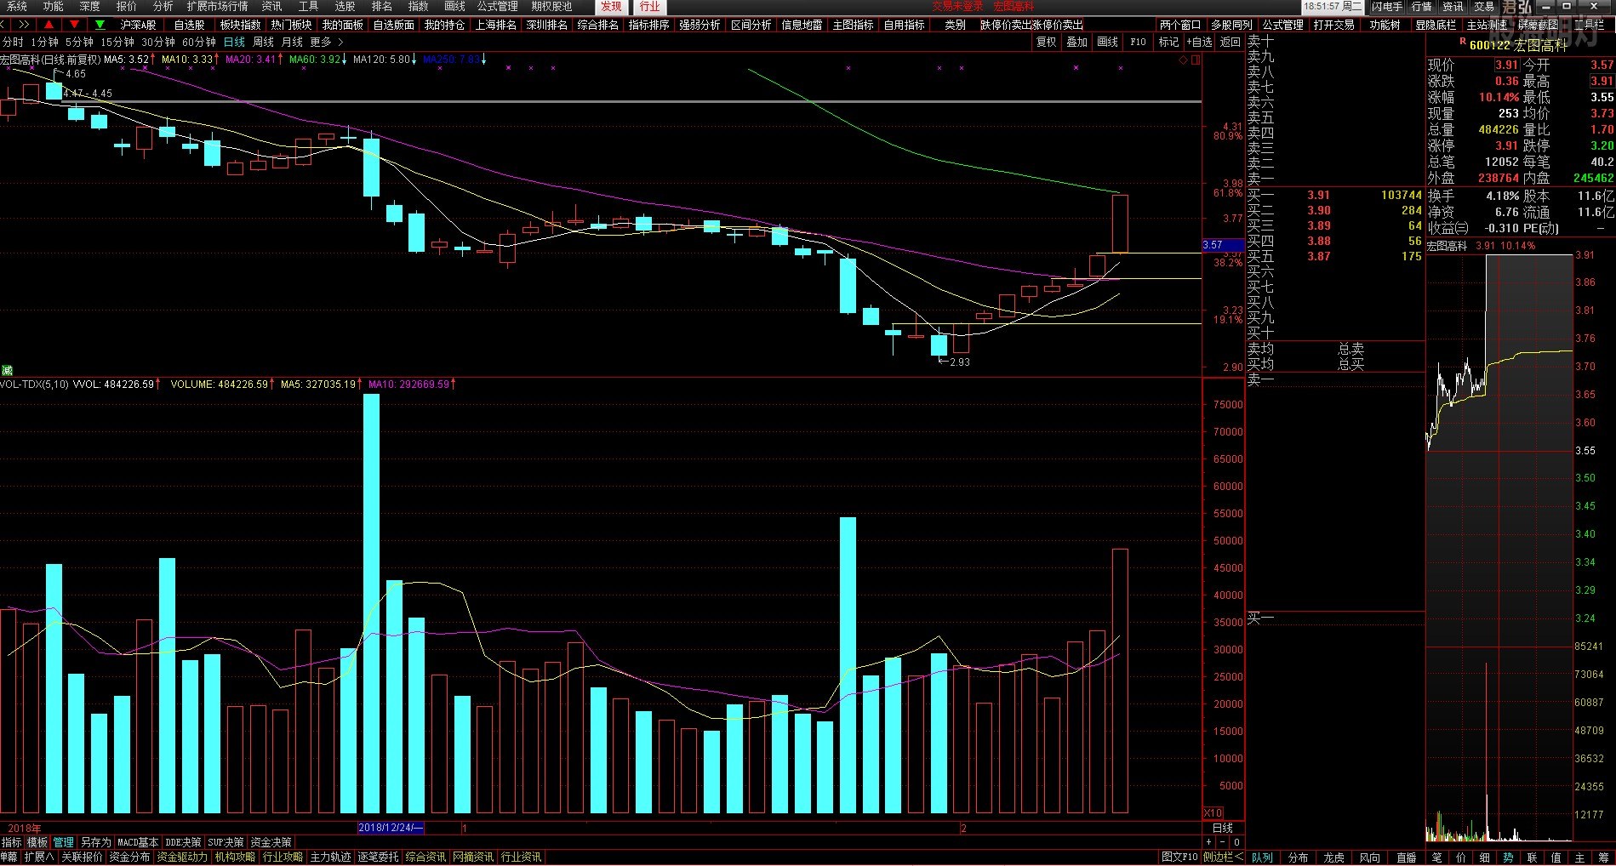Switch to 两个窗口 layout
Screen dimensions: 1616x866
click(1179, 25)
